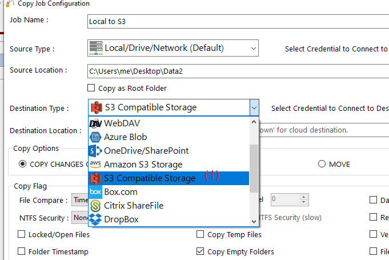Collapse the Destination Type dropdown arrow
Viewport: 389px width, 260px height.
[254, 107]
